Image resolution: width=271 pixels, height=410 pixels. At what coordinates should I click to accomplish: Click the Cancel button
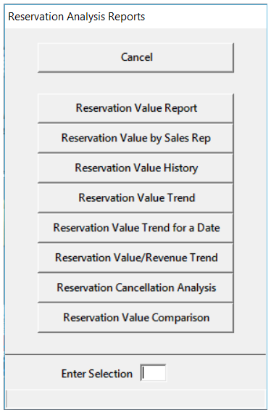(135, 57)
